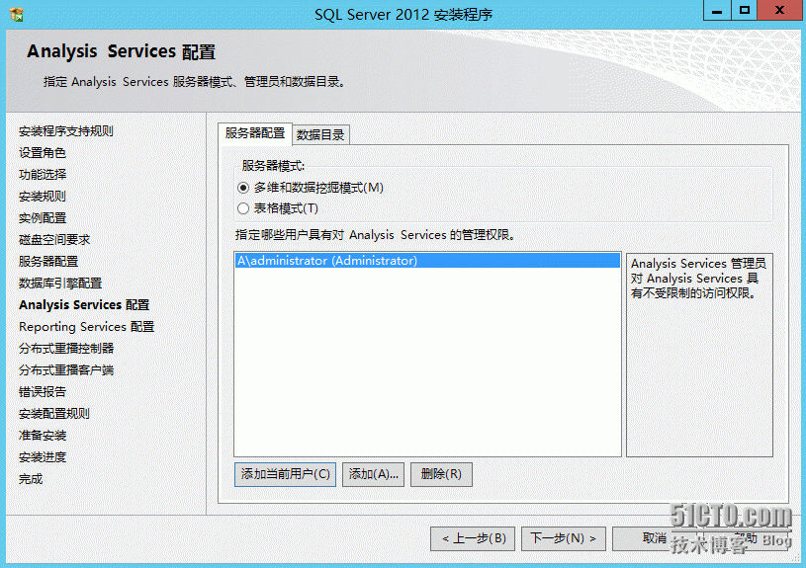Click the administrators description panel text
This screenshot has height=568, width=806.
[698, 279]
